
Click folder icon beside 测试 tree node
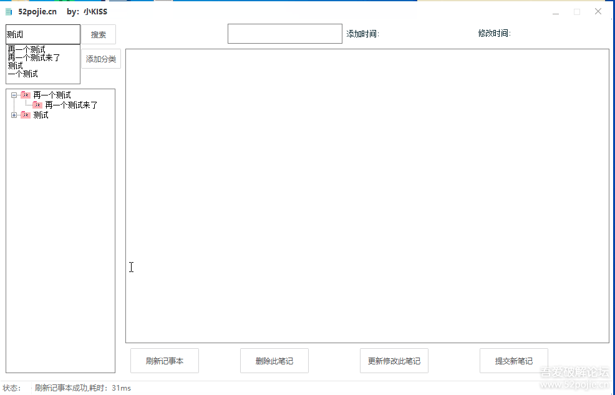coord(26,115)
